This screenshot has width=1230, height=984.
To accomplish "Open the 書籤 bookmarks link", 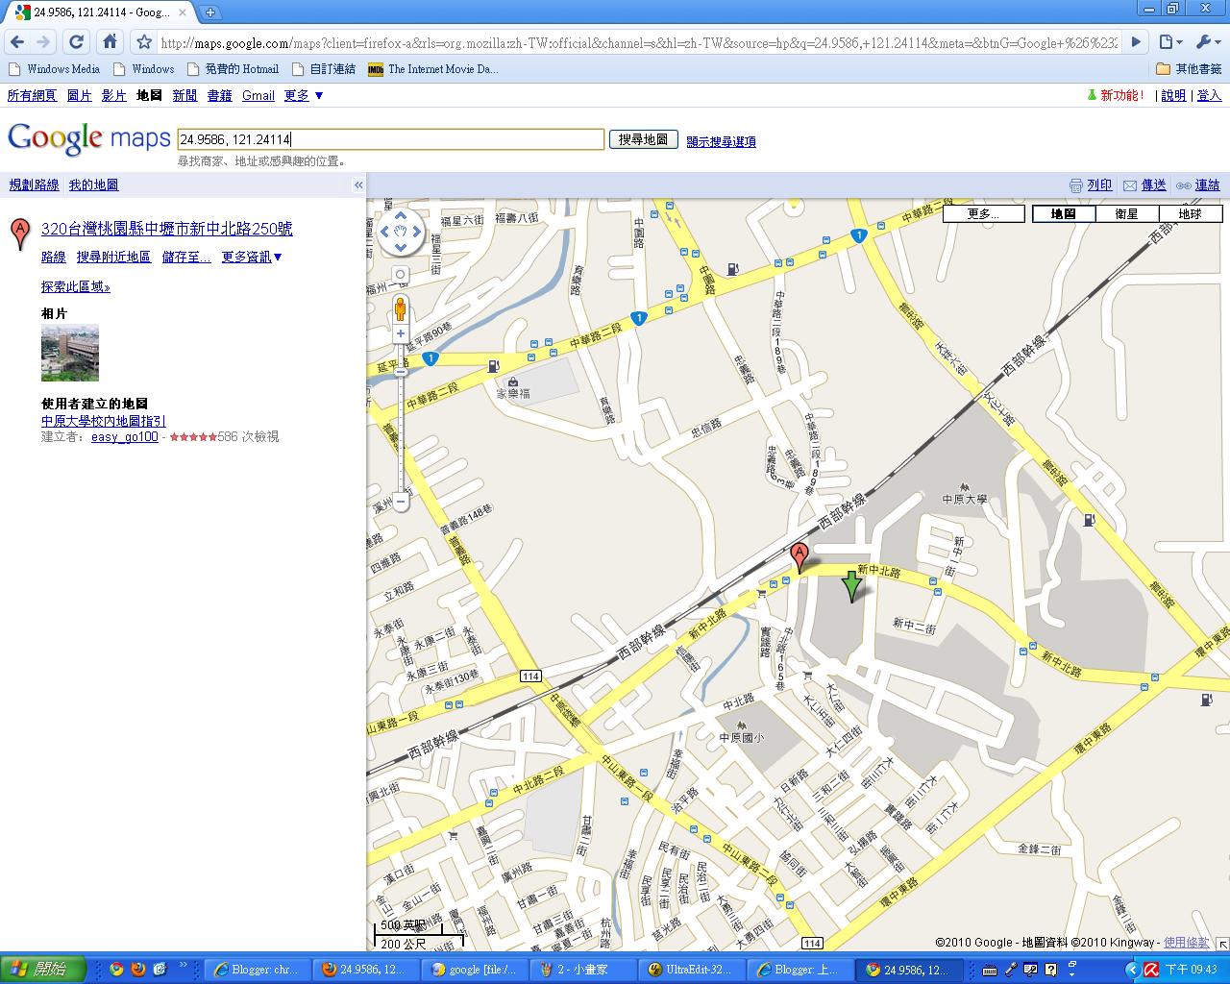I will [219, 95].
